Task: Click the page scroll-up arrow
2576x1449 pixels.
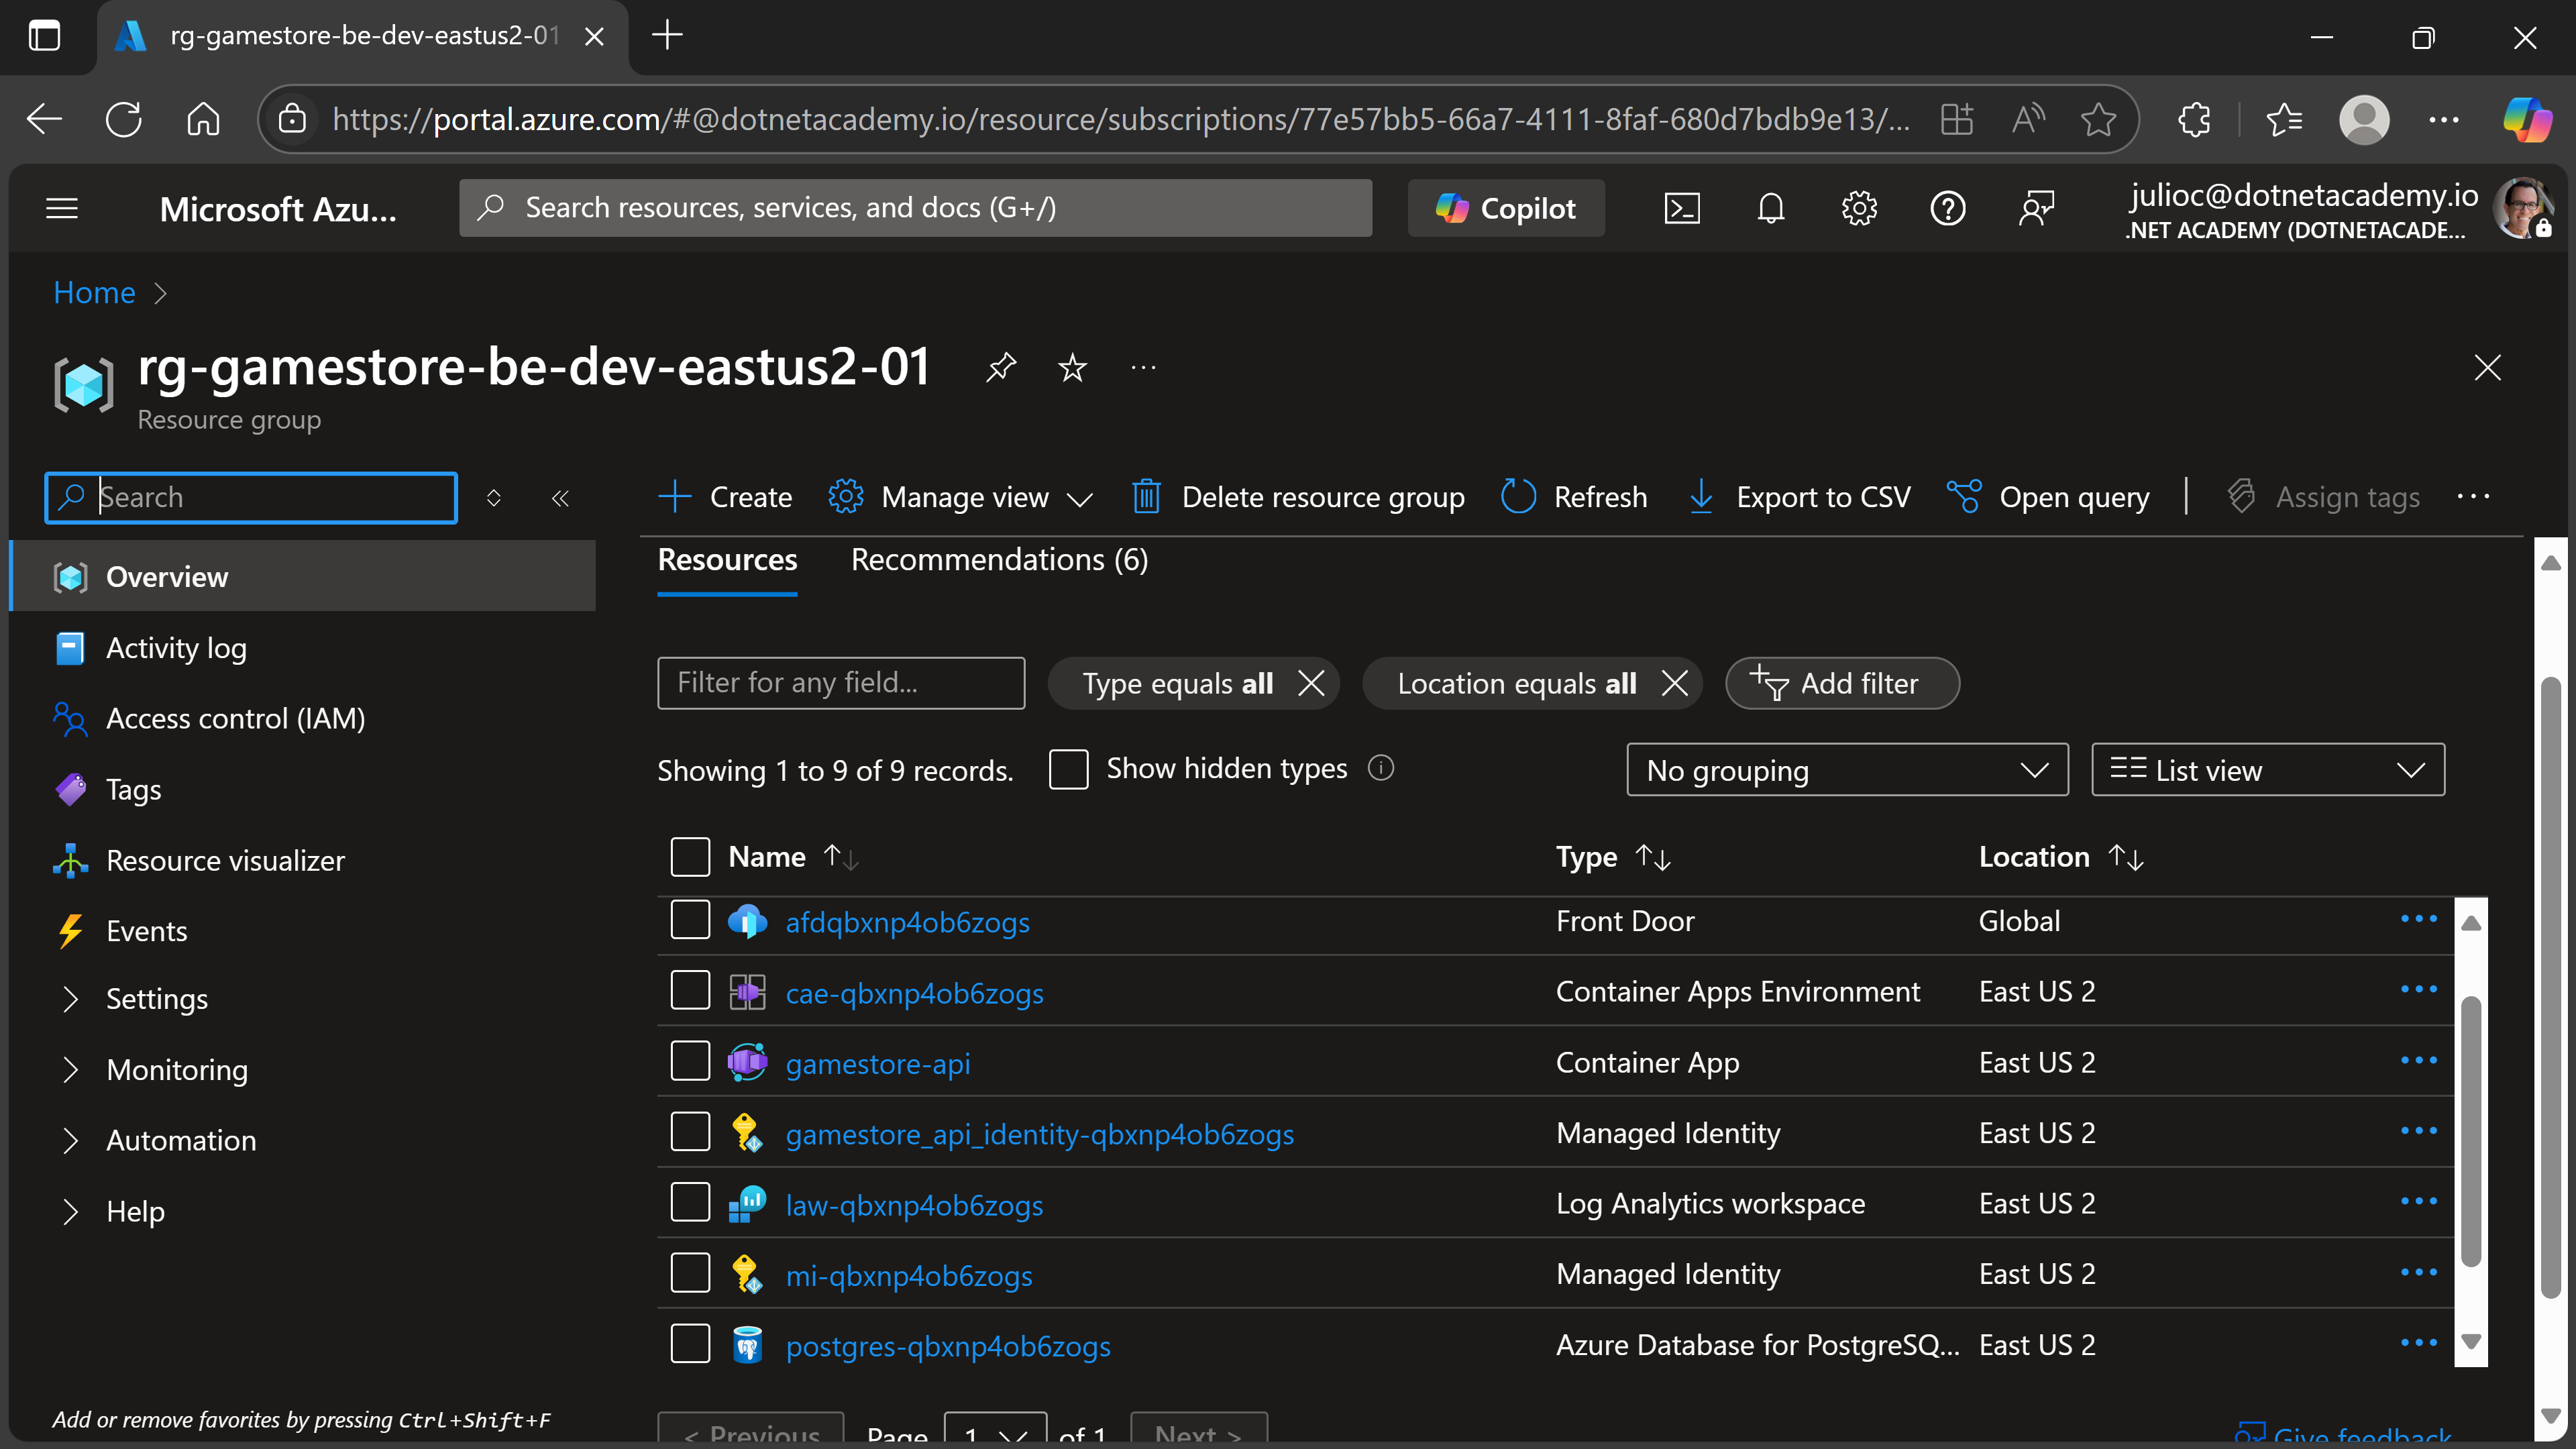Action: click(x=2551, y=563)
